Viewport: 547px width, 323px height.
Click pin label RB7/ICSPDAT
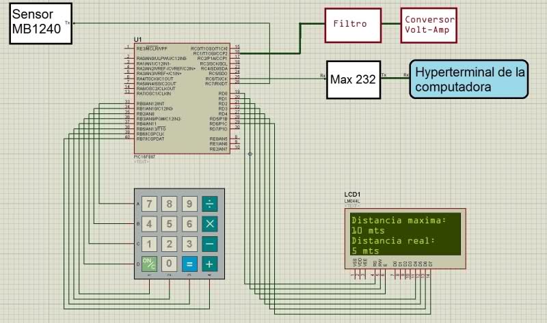(x=150, y=139)
